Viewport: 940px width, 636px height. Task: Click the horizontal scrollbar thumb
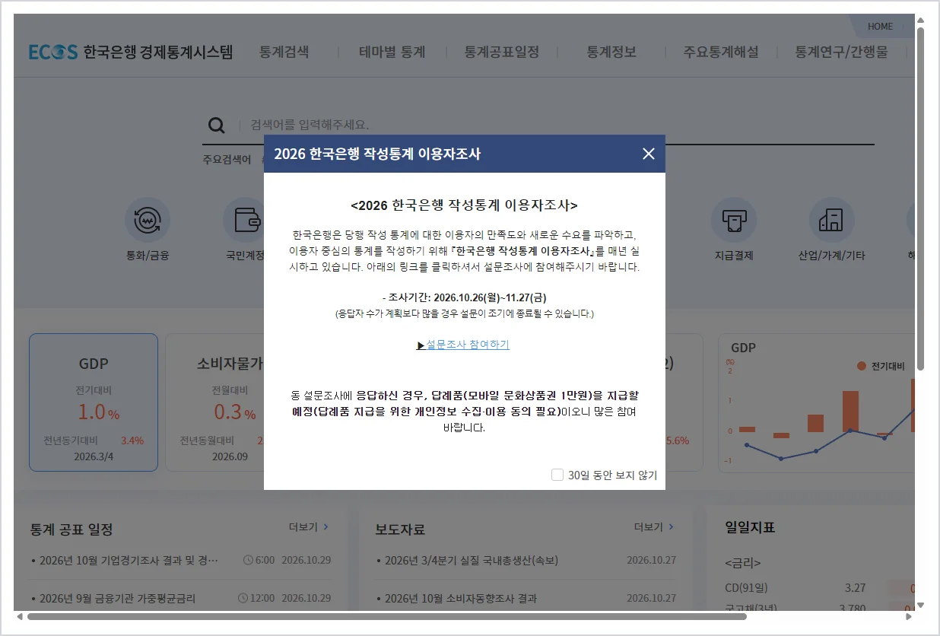click(x=386, y=616)
